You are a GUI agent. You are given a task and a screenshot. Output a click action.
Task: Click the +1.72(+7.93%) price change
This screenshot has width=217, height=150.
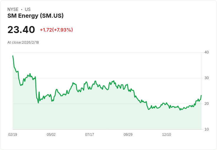pyautogui.click(x=56, y=30)
